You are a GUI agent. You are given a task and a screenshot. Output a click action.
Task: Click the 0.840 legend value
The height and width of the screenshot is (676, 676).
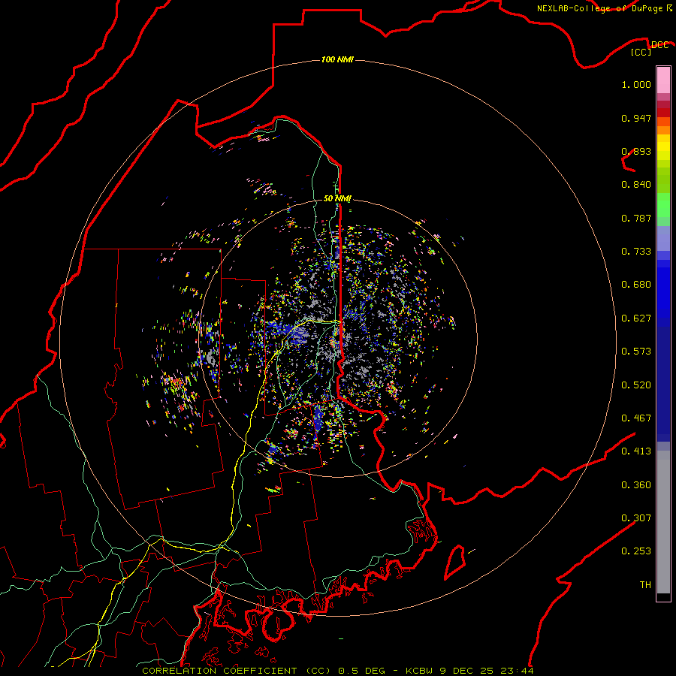point(636,185)
